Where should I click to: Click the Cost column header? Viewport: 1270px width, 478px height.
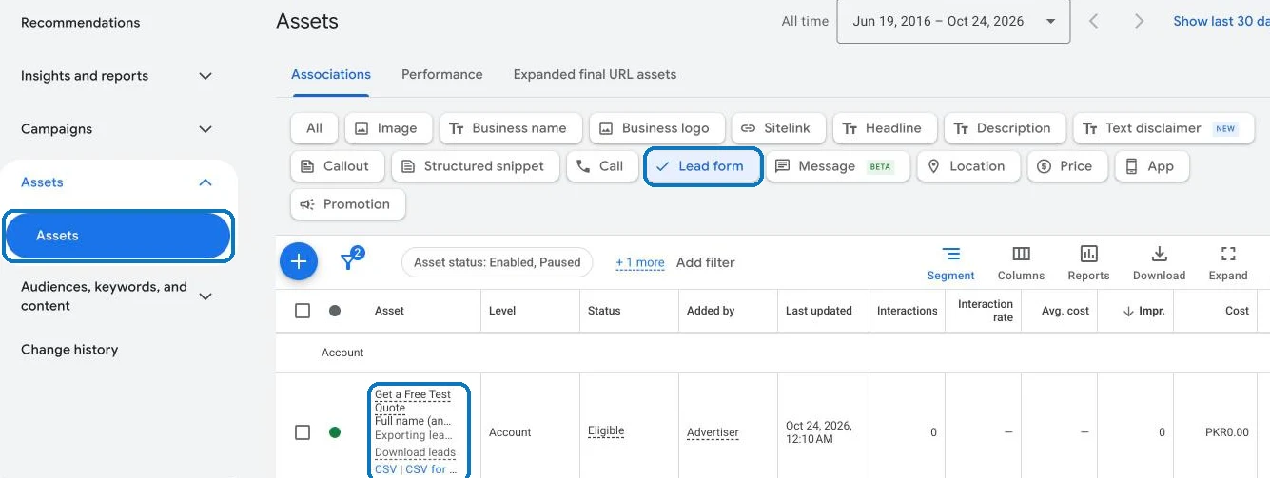click(x=1238, y=311)
